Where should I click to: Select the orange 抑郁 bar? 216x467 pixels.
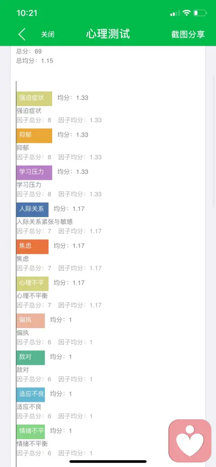tap(34, 135)
